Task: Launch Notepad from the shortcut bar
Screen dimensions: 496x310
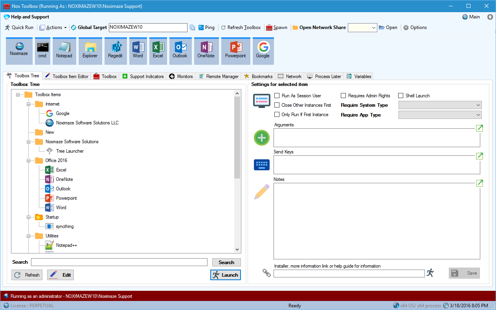Action: coord(64,50)
